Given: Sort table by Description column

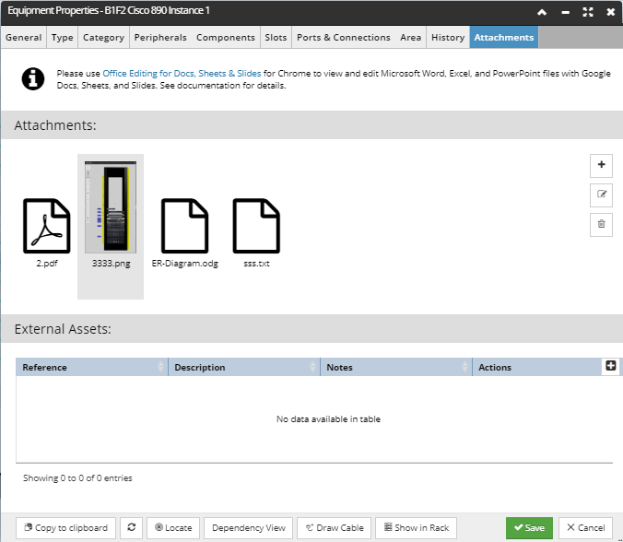Looking at the screenshot, I should 244,367.
